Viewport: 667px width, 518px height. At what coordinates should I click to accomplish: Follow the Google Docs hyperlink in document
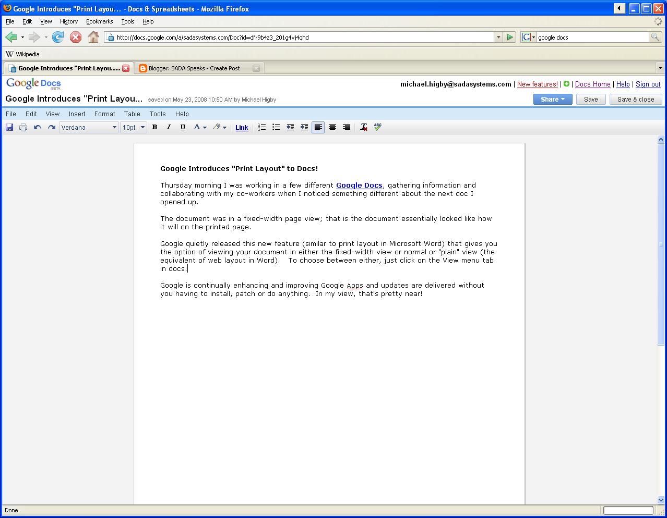[x=359, y=185]
